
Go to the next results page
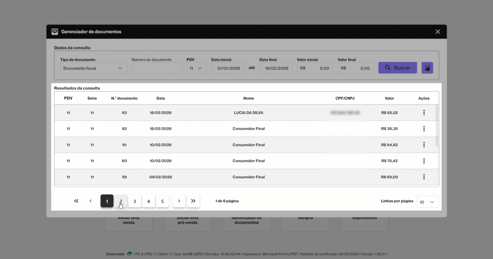179,201
